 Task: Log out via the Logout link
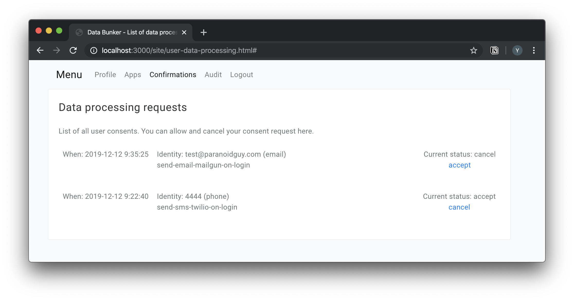coord(241,74)
